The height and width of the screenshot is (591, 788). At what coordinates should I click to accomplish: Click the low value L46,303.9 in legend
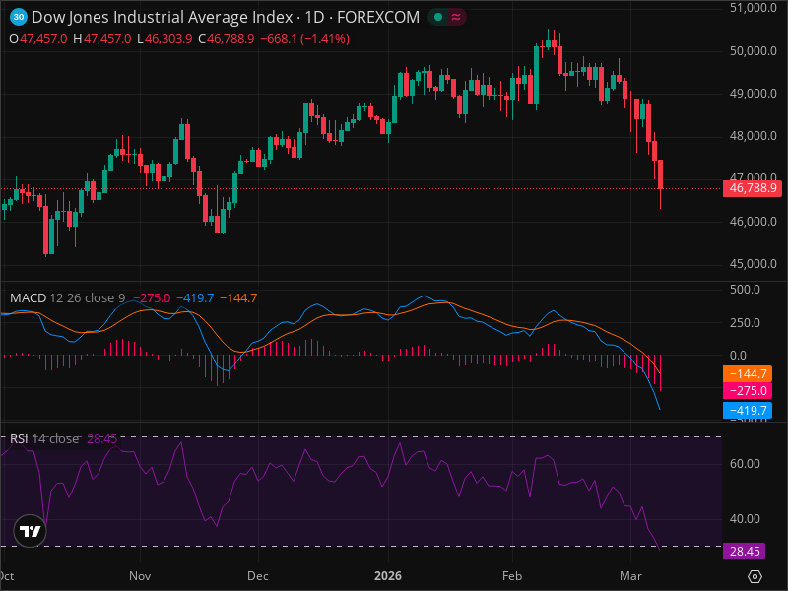click(x=164, y=39)
